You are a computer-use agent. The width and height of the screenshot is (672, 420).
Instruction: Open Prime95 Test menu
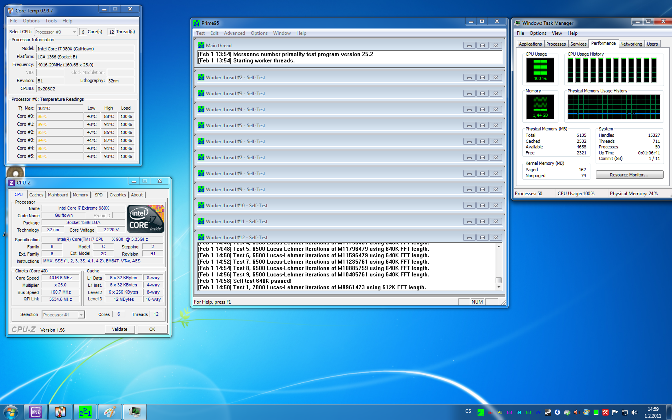(x=200, y=33)
